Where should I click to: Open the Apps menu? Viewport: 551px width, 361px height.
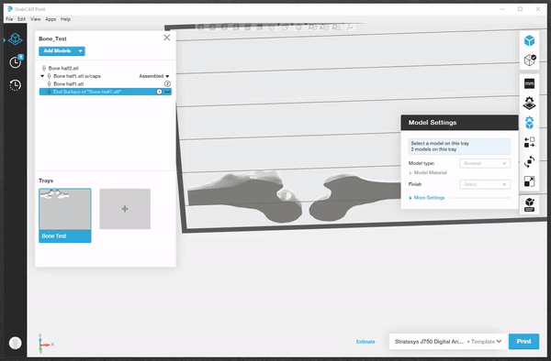(51, 19)
